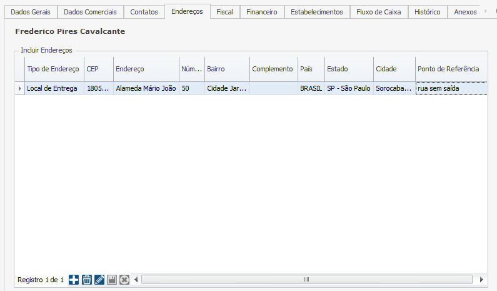
Task: Cancel editing with the X icon
Action: (x=124, y=280)
